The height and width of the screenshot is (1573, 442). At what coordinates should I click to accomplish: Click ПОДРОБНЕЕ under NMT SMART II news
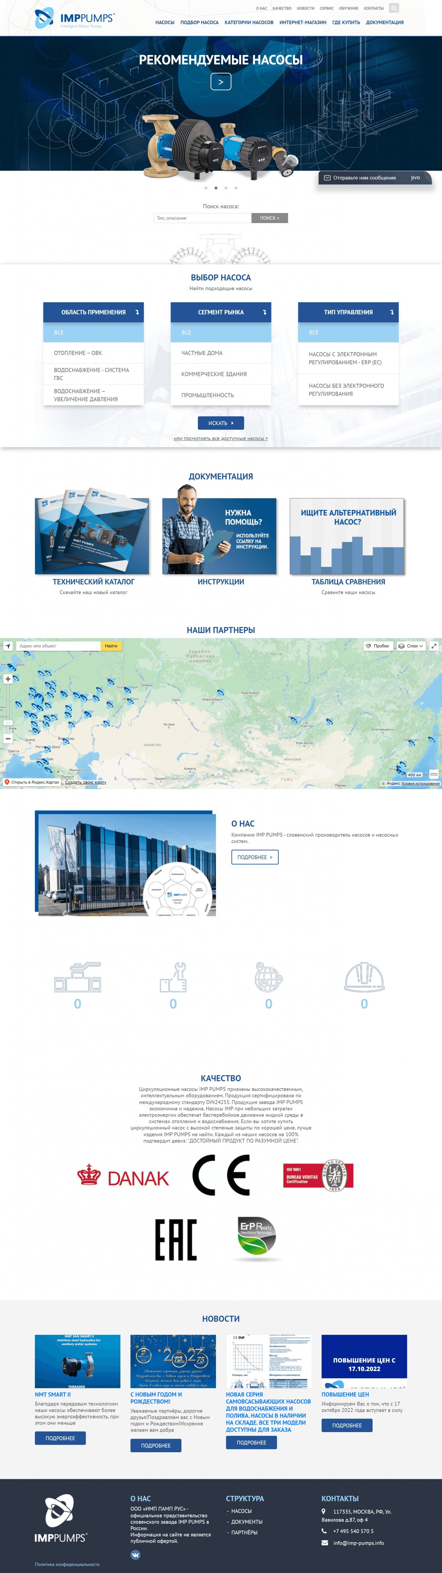(x=60, y=1438)
